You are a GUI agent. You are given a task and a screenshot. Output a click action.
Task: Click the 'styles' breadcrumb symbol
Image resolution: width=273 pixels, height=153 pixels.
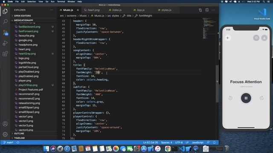click(x=115, y=16)
